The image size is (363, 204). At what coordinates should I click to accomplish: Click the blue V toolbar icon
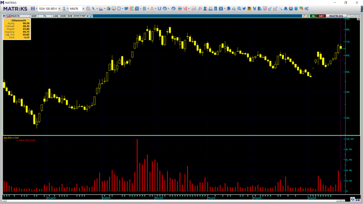tap(255, 8)
